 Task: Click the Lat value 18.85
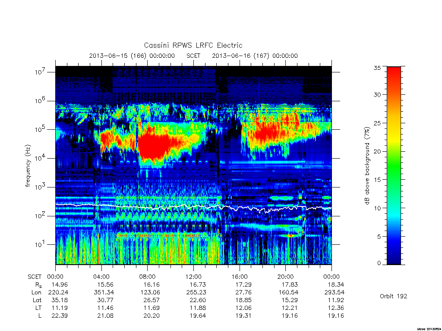click(x=243, y=300)
